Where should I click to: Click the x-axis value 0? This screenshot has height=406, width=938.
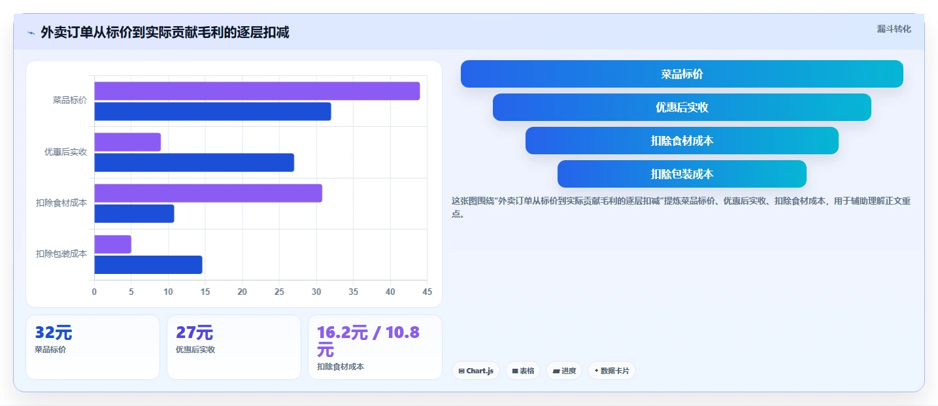[x=94, y=292]
